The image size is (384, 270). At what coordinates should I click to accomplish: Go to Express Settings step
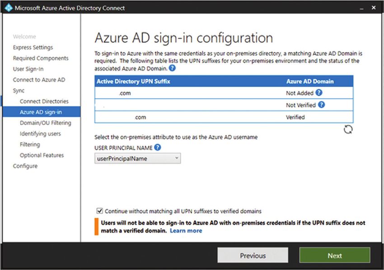[33, 47]
